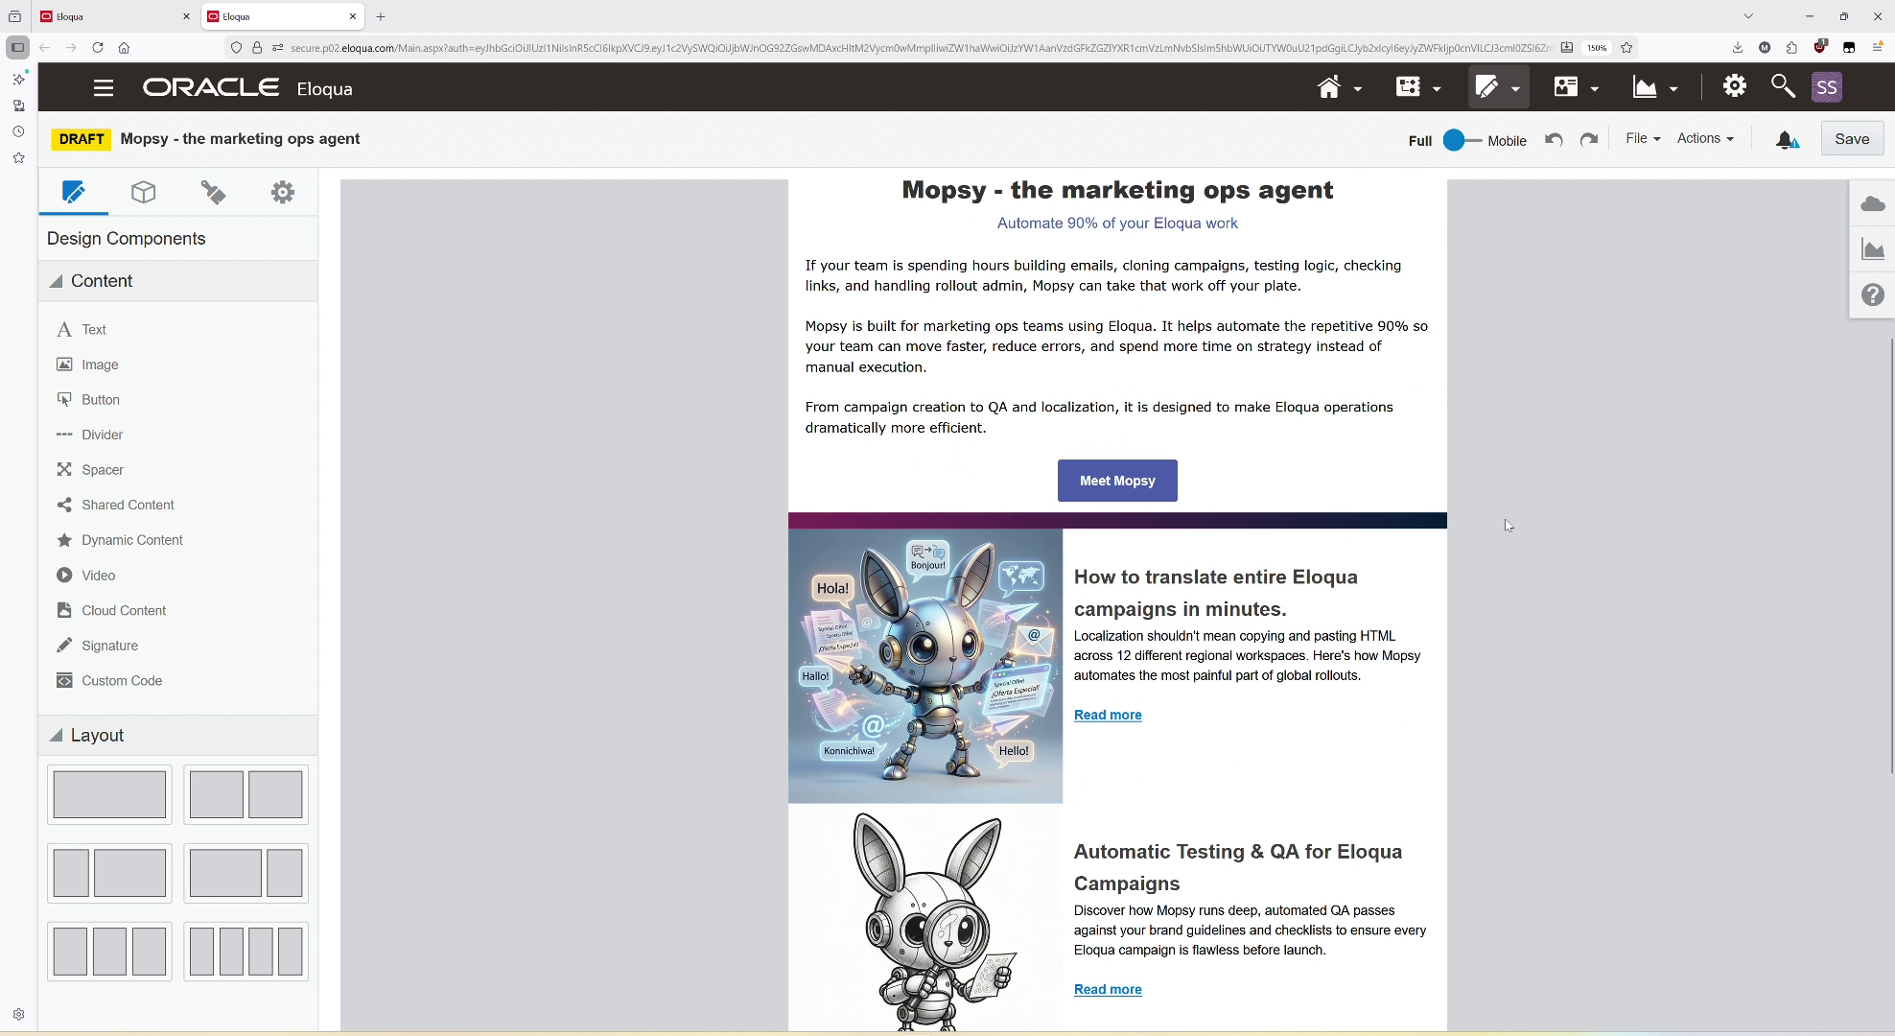Image resolution: width=1895 pixels, height=1036 pixels.
Task: Switch to the cube Content Blocks tab
Action: 144,192
